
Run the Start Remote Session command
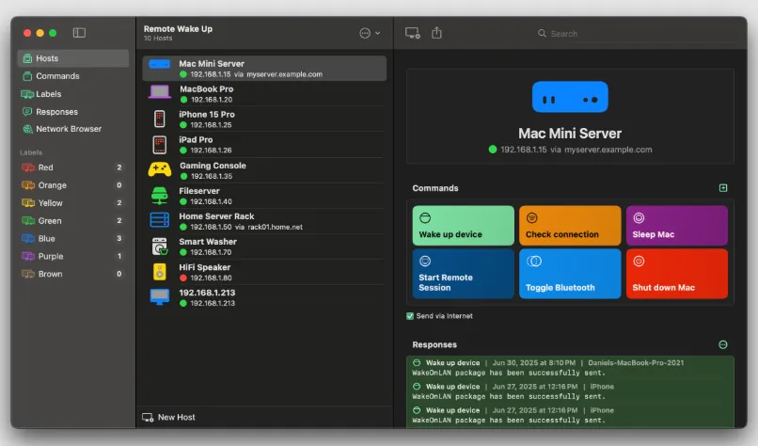pos(463,274)
